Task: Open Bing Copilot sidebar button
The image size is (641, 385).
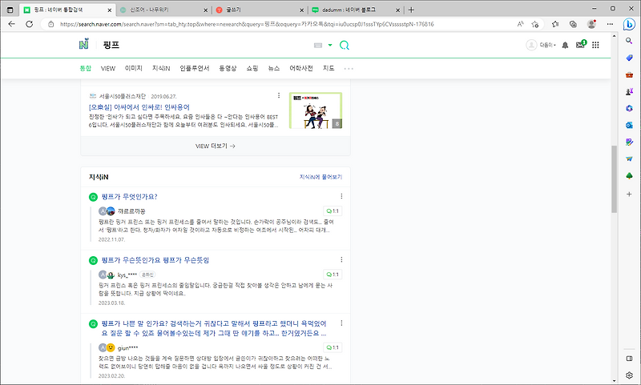Action: (x=629, y=25)
